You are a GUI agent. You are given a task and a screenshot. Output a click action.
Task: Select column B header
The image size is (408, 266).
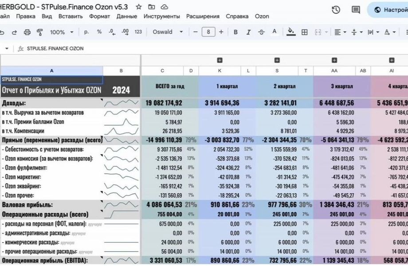click(x=121, y=71)
